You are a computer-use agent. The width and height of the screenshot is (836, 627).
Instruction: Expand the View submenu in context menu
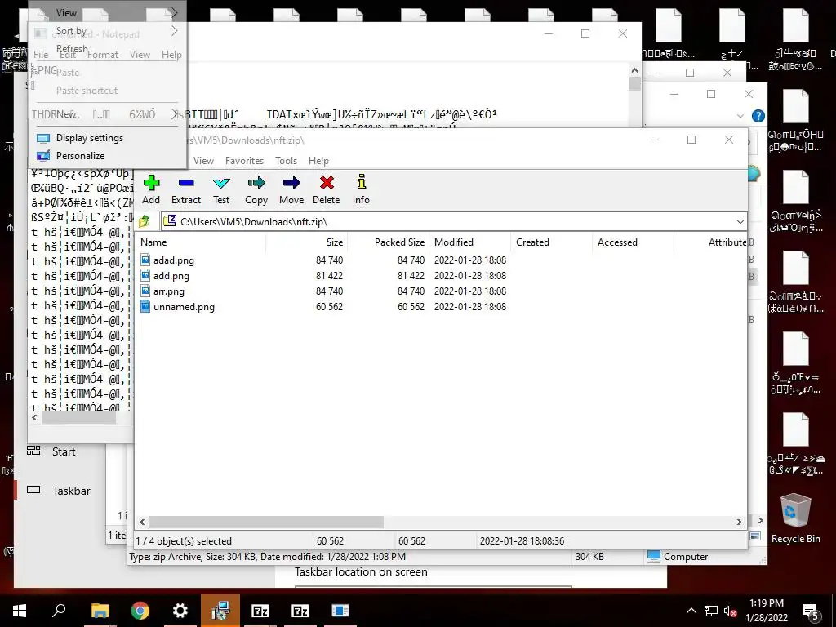click(175, 13)
